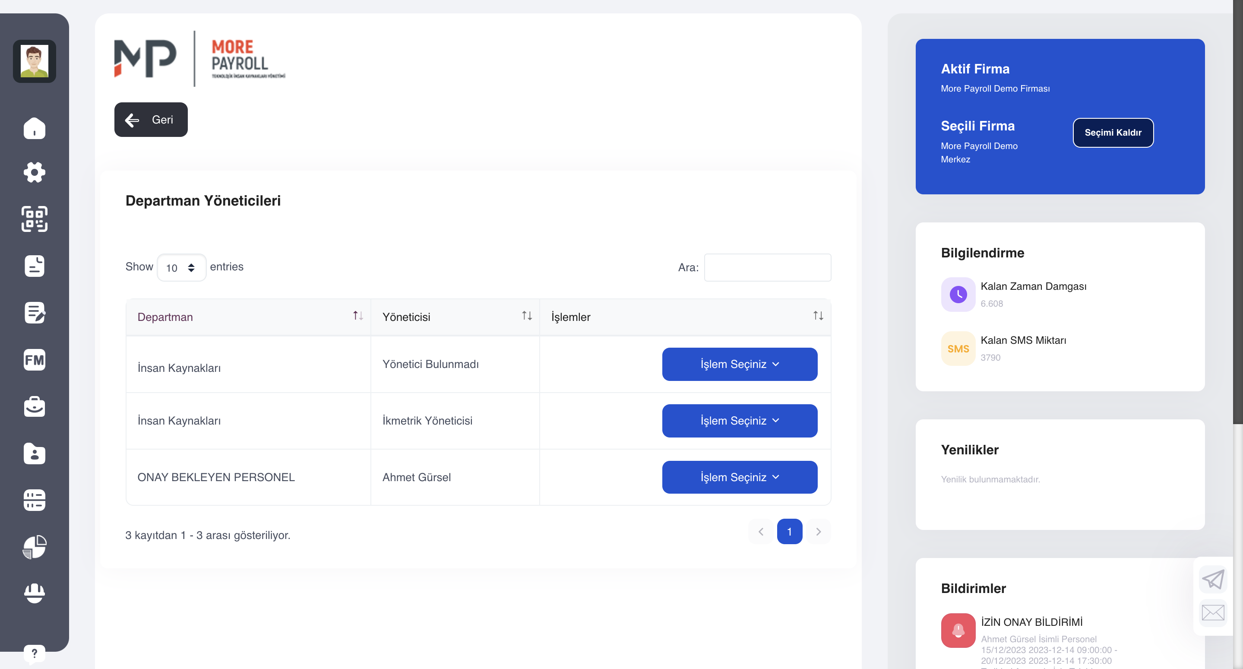Open the FM module icon
1243x669 pixels.
coord(34,360)
